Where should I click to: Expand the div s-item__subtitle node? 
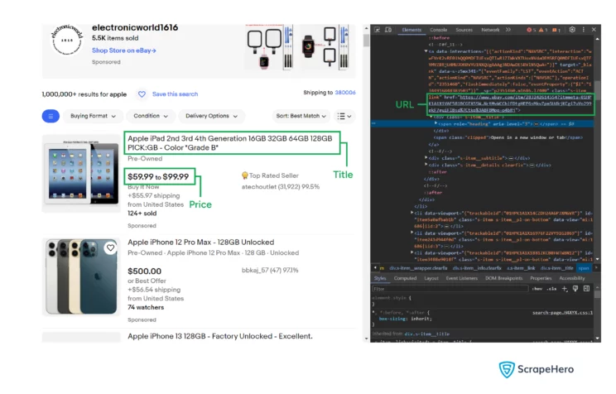pos(426,158)
